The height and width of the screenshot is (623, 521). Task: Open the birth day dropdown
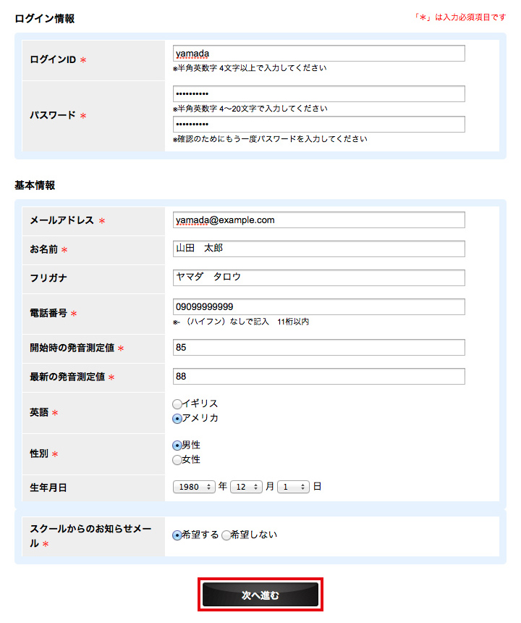(x=292, y=487)
